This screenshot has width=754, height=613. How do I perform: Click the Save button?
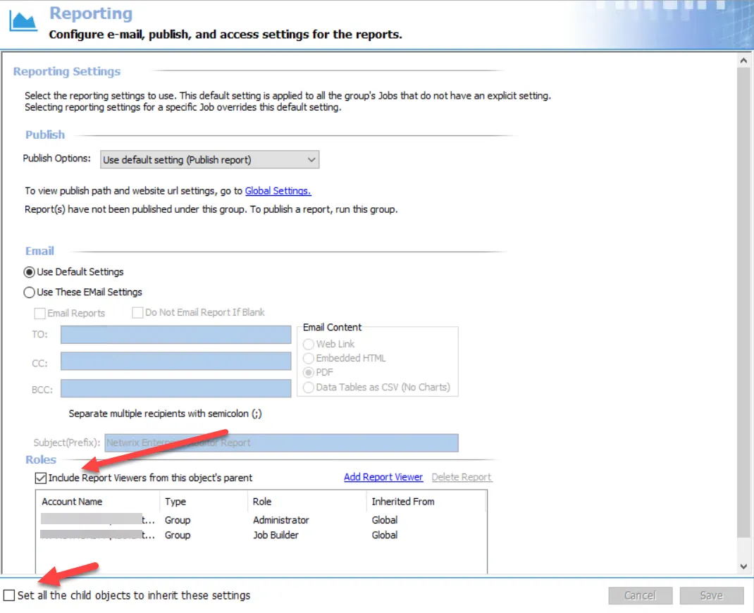(712, 595)
